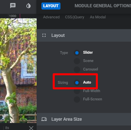
Task: Click the Layer Area Size devices icon
Action: click(44, 119)
